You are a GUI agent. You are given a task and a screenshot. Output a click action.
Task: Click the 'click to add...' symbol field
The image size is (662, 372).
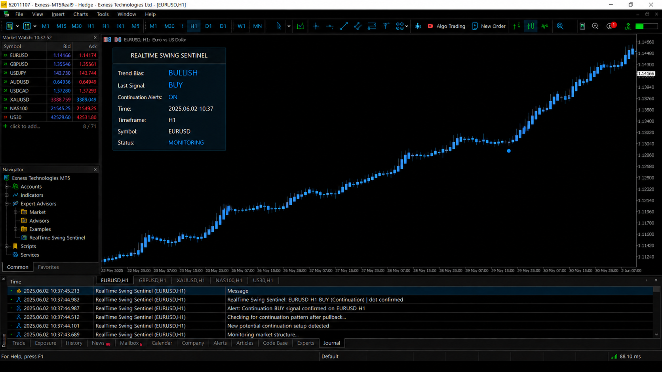25,127
